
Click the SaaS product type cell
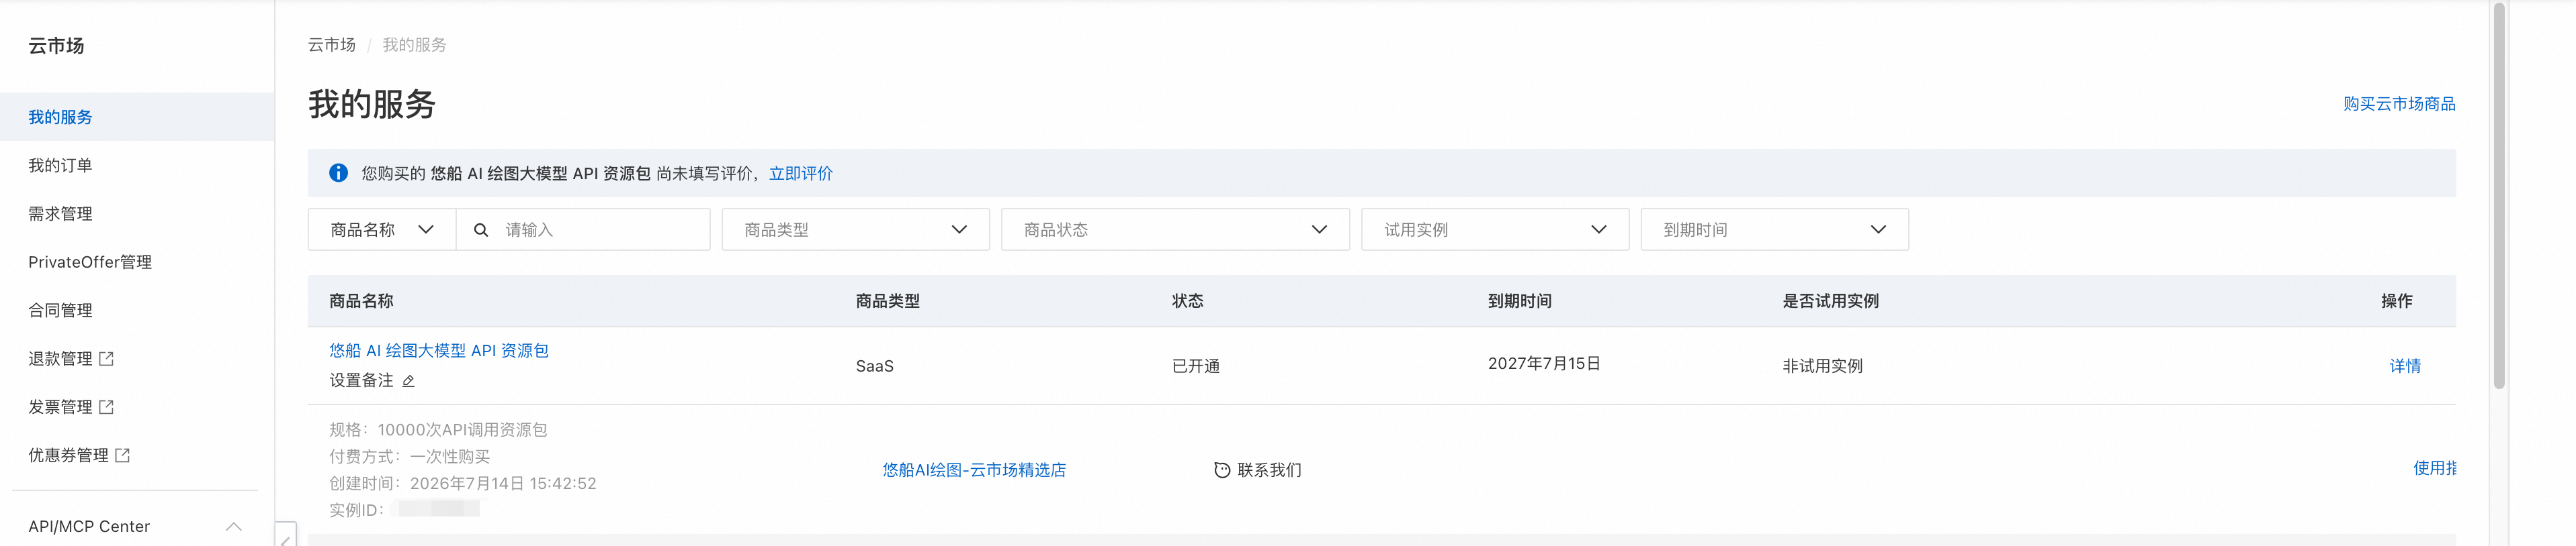pos(875,366)
